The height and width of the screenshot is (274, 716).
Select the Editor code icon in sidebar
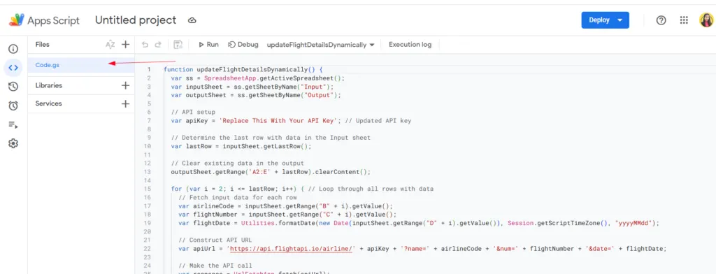coord(13,68)
